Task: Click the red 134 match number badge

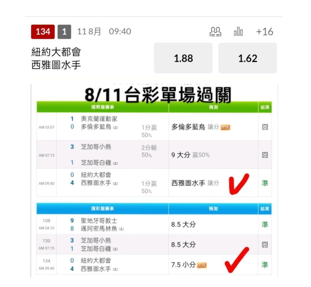Action: point(43,32)
